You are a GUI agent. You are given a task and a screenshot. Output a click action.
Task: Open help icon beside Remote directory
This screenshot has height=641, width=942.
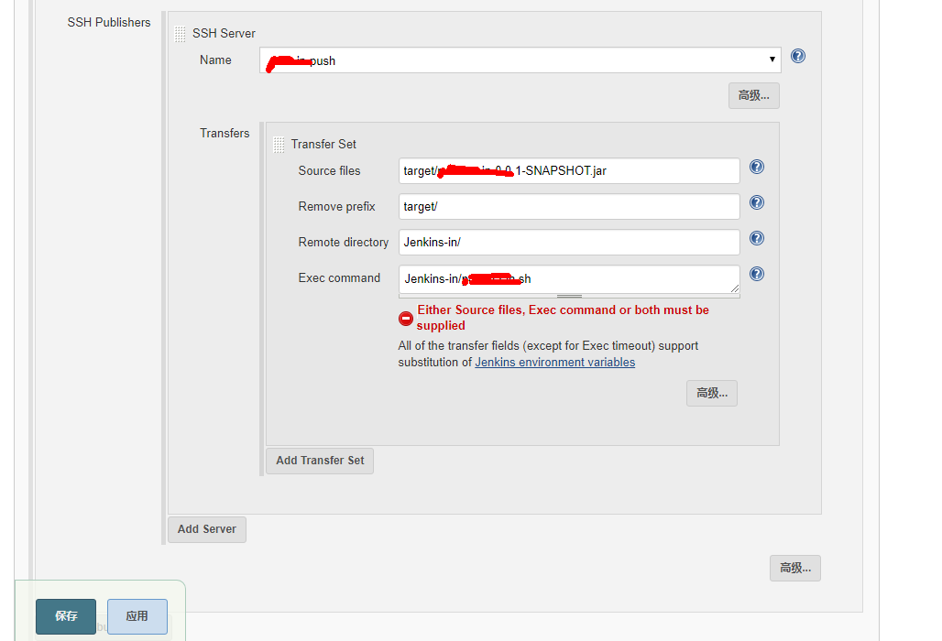tap(757, 238)
